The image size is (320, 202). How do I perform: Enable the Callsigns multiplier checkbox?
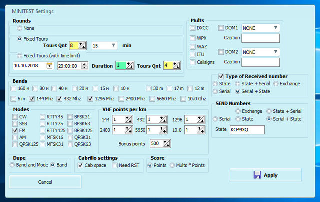pyautogui.click(x=193, y=62)
